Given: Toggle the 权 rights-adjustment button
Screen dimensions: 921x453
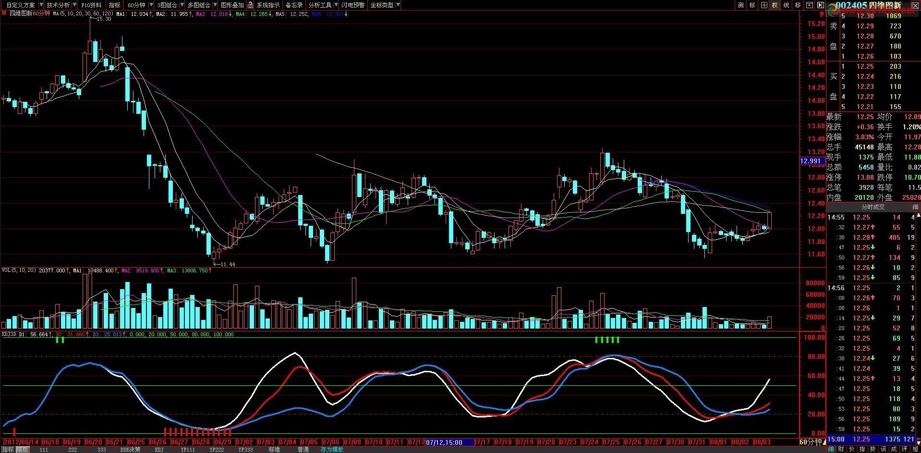Looking at the screenshot, I should 775,5.
